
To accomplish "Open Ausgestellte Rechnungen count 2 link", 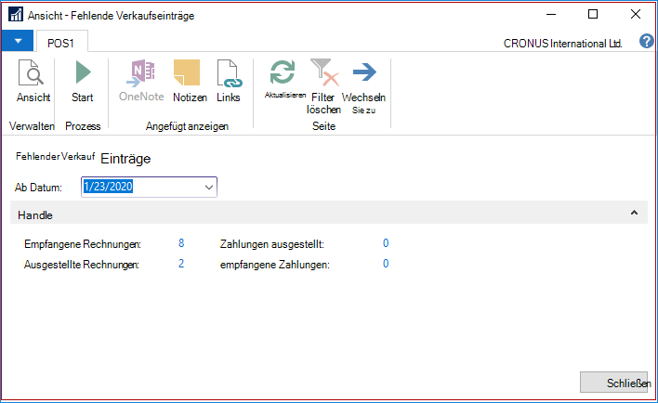I will 181,264.
